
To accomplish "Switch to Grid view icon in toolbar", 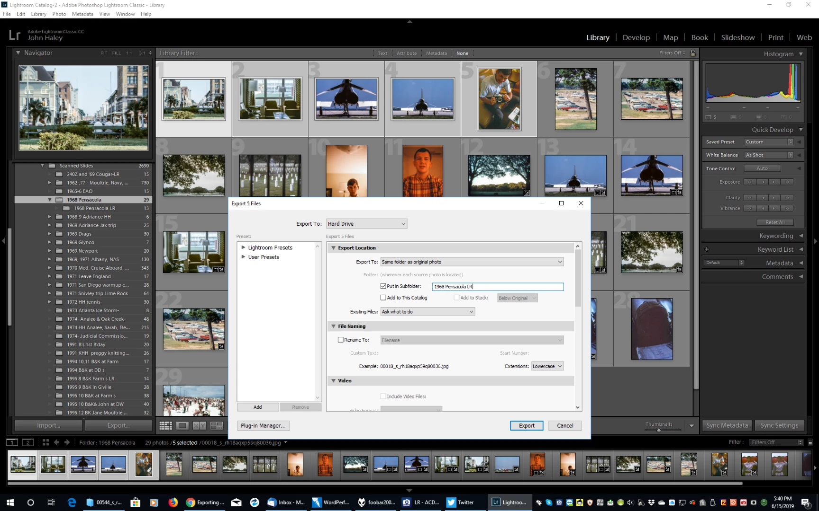I will click(165, 425).
